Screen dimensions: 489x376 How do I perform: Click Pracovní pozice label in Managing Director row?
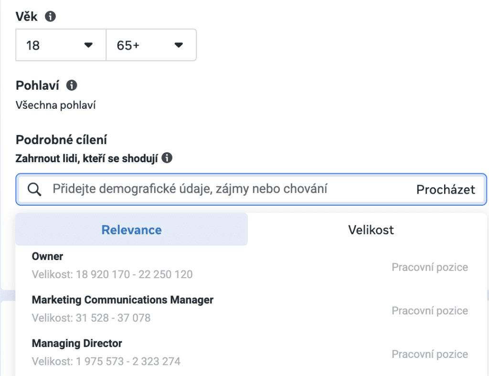click(429, 354)
